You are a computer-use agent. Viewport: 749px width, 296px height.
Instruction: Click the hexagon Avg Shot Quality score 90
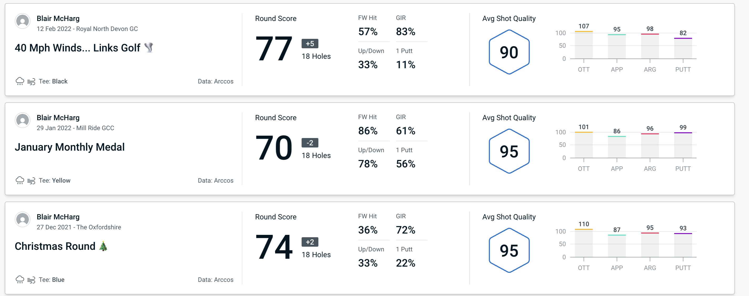click(x=508, y=51)
